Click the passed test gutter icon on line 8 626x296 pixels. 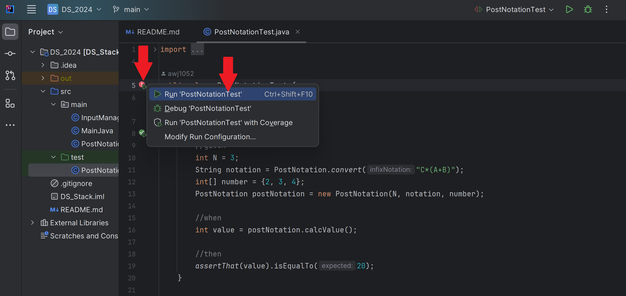[x=142, y=133]
